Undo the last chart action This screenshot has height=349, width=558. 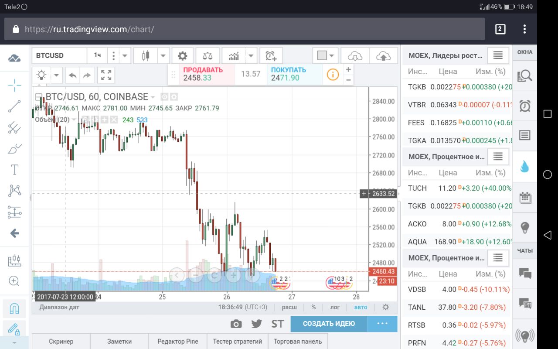[72, 75]
